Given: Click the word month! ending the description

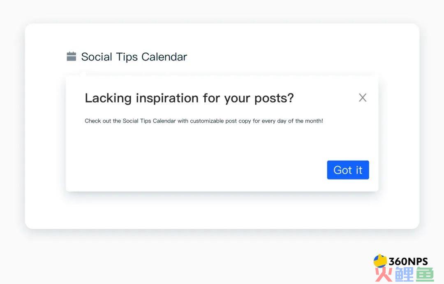Looking at the screenshot, I should coord(314,121).
